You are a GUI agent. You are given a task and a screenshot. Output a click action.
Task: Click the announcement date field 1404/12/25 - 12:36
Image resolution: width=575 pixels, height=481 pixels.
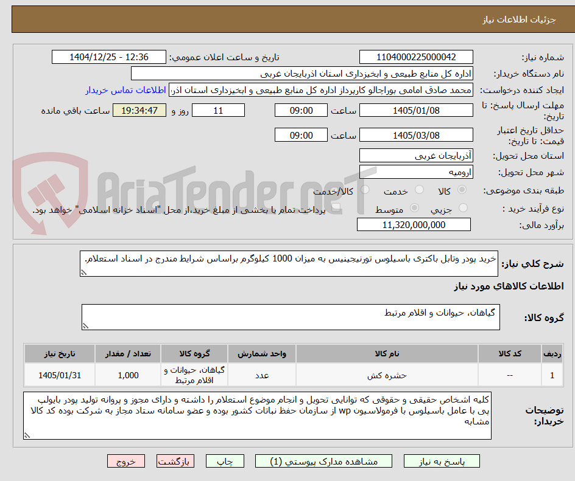tap(109, 57)
